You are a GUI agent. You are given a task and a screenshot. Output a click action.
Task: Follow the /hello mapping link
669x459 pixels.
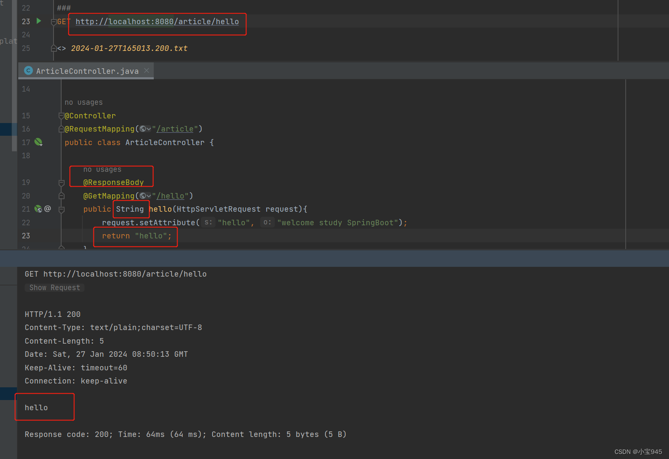(170, 196)
